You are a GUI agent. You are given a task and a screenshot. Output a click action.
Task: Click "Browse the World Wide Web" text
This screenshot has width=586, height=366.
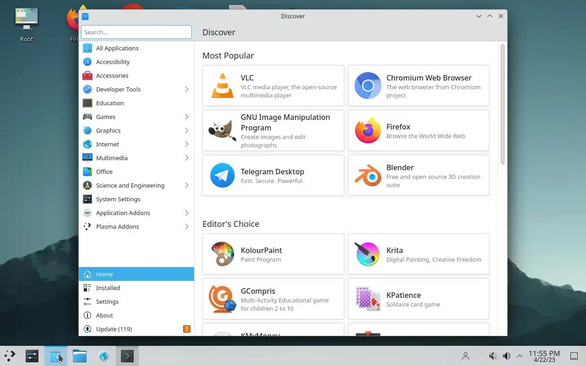tap(426, 136)
